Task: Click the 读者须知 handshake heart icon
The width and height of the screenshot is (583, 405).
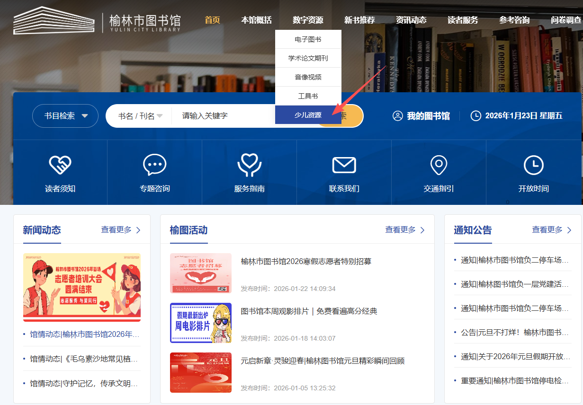Action: [x=60, y=165]
